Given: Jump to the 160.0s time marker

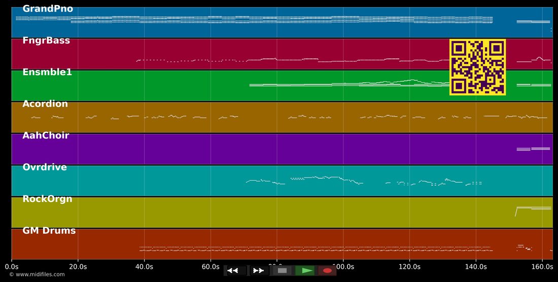Looking at the screenshot, I should tap(542, 266).
